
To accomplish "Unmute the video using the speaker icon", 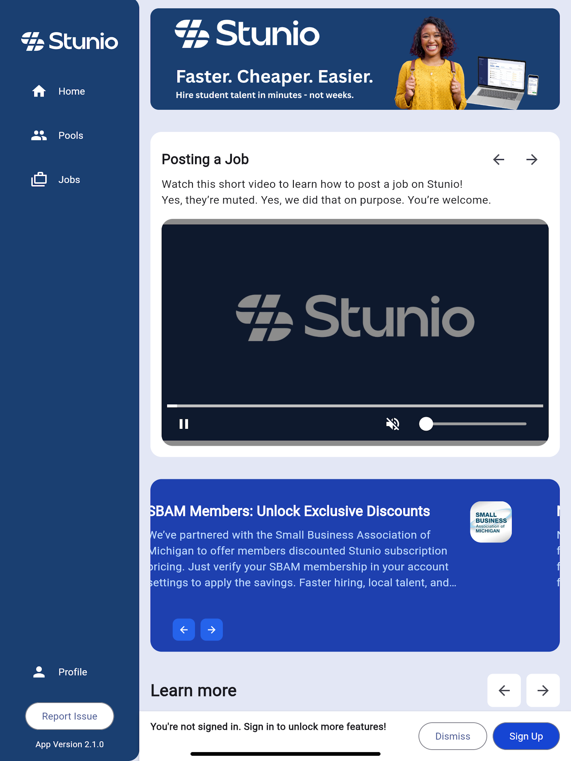I will (x=393, y=424).
